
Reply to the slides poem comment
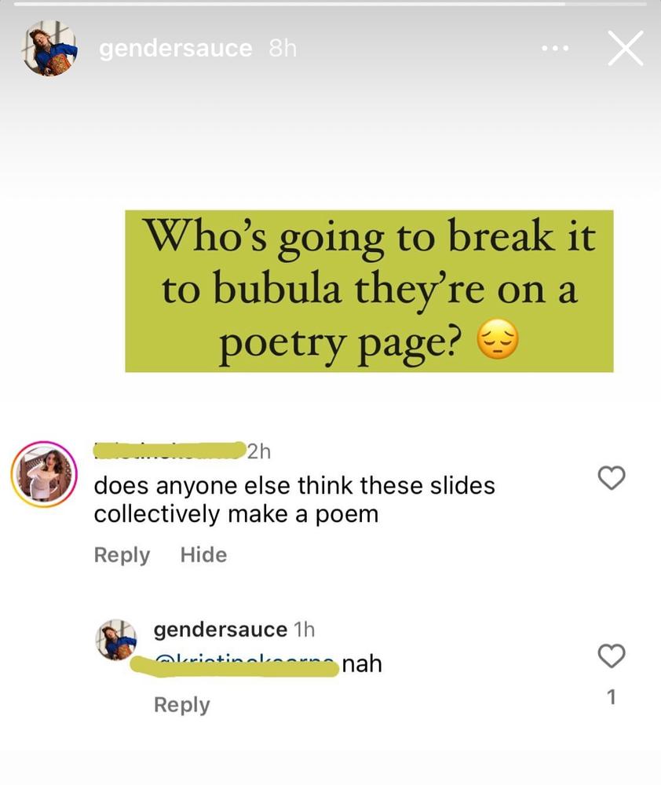[x=122, y=555]
